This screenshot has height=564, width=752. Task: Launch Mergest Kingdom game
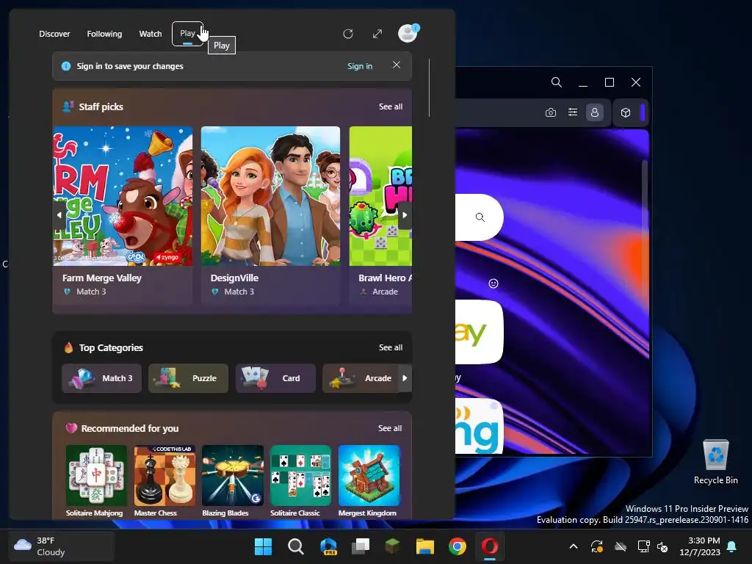click(x=369, y=481)
